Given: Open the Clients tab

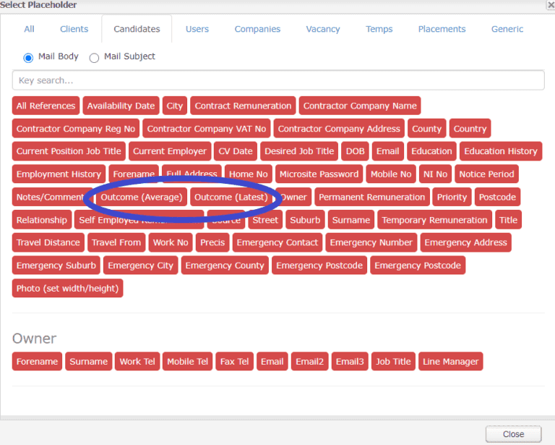Looking at the screenshot, I should pos(74,29).
